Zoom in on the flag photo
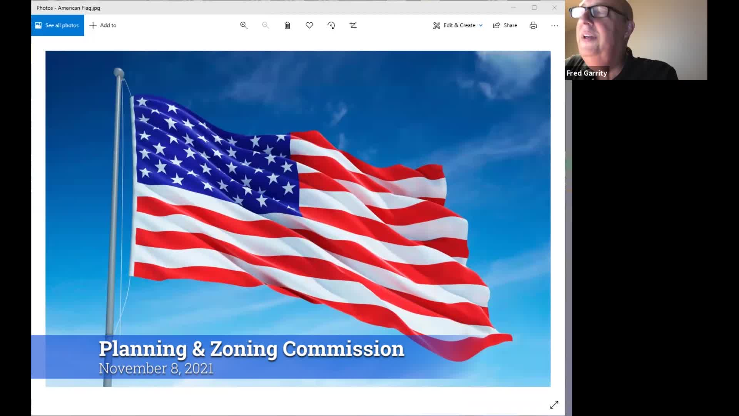Screen dimensions: 739x416 tap(244, 25)
